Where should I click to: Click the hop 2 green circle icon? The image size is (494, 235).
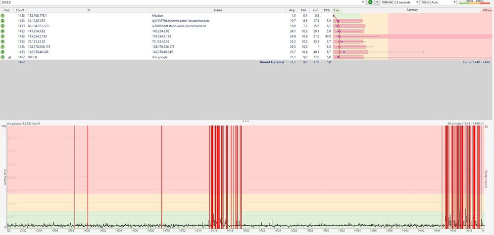[x=3, y=21]
